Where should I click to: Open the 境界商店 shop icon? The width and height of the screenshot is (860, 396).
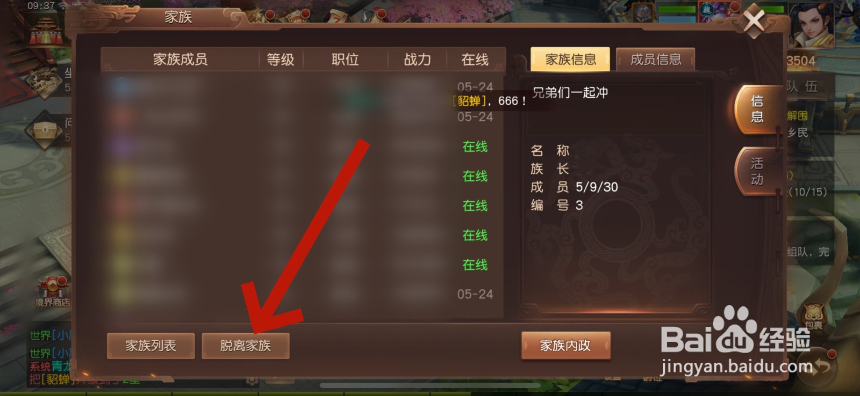click(x=53, y=291)
